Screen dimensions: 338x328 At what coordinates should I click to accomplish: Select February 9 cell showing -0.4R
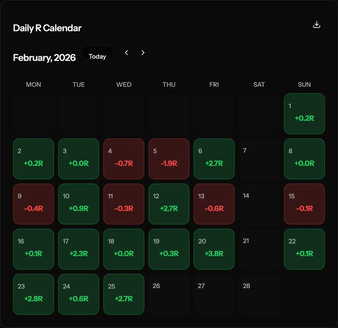point(34,204)
